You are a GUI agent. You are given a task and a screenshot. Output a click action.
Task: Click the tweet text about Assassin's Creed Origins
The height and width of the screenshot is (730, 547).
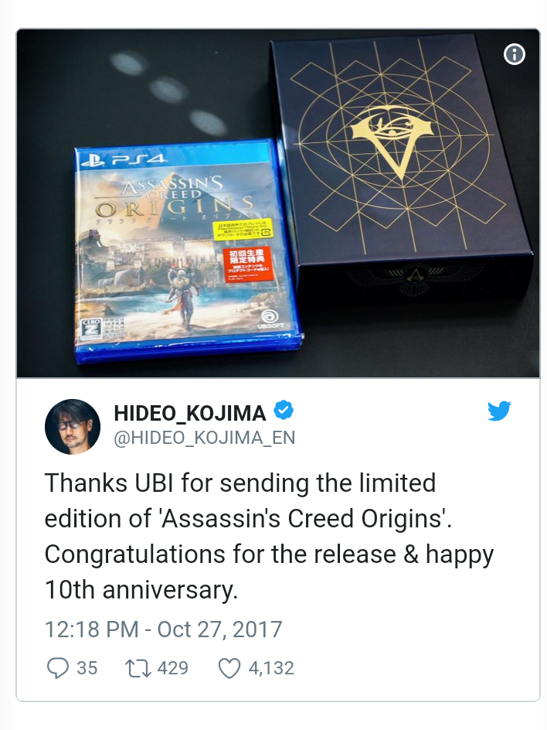pyautogui.click(x=269, y=537)
